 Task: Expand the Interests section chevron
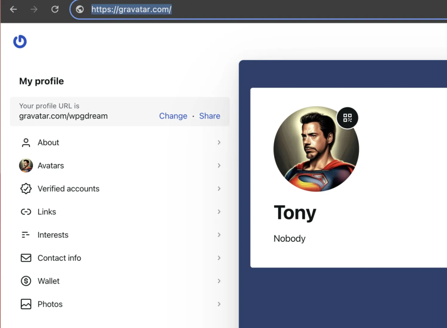(219, 235)
